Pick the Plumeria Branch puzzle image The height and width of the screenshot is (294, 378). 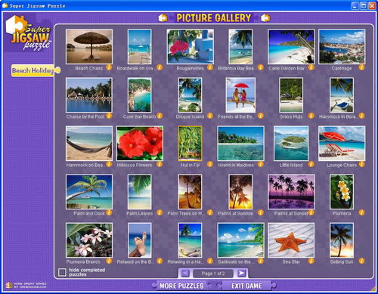point(89,240)
